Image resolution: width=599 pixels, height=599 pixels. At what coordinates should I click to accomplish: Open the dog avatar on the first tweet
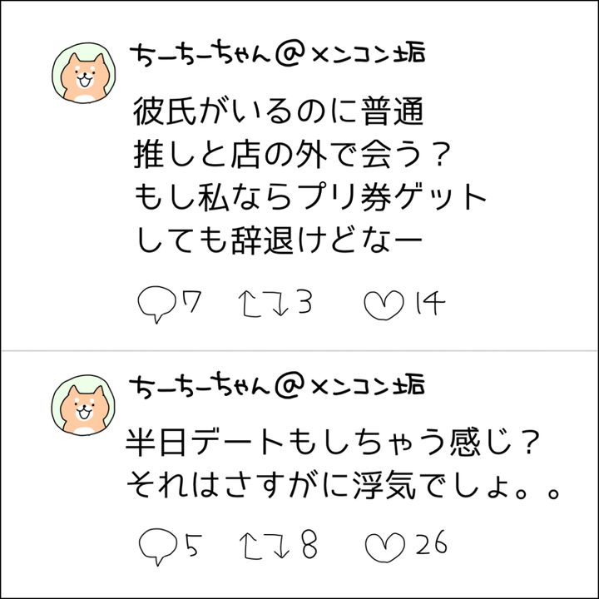[x=81, y=74]
